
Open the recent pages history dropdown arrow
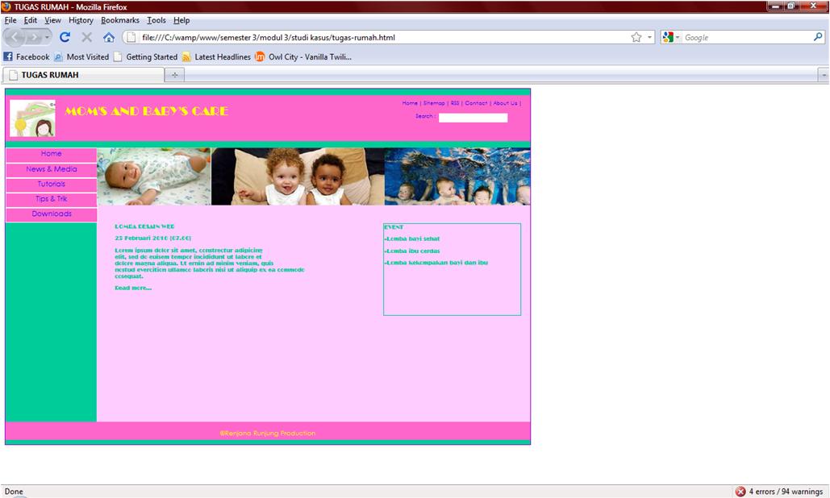point(47,38)
